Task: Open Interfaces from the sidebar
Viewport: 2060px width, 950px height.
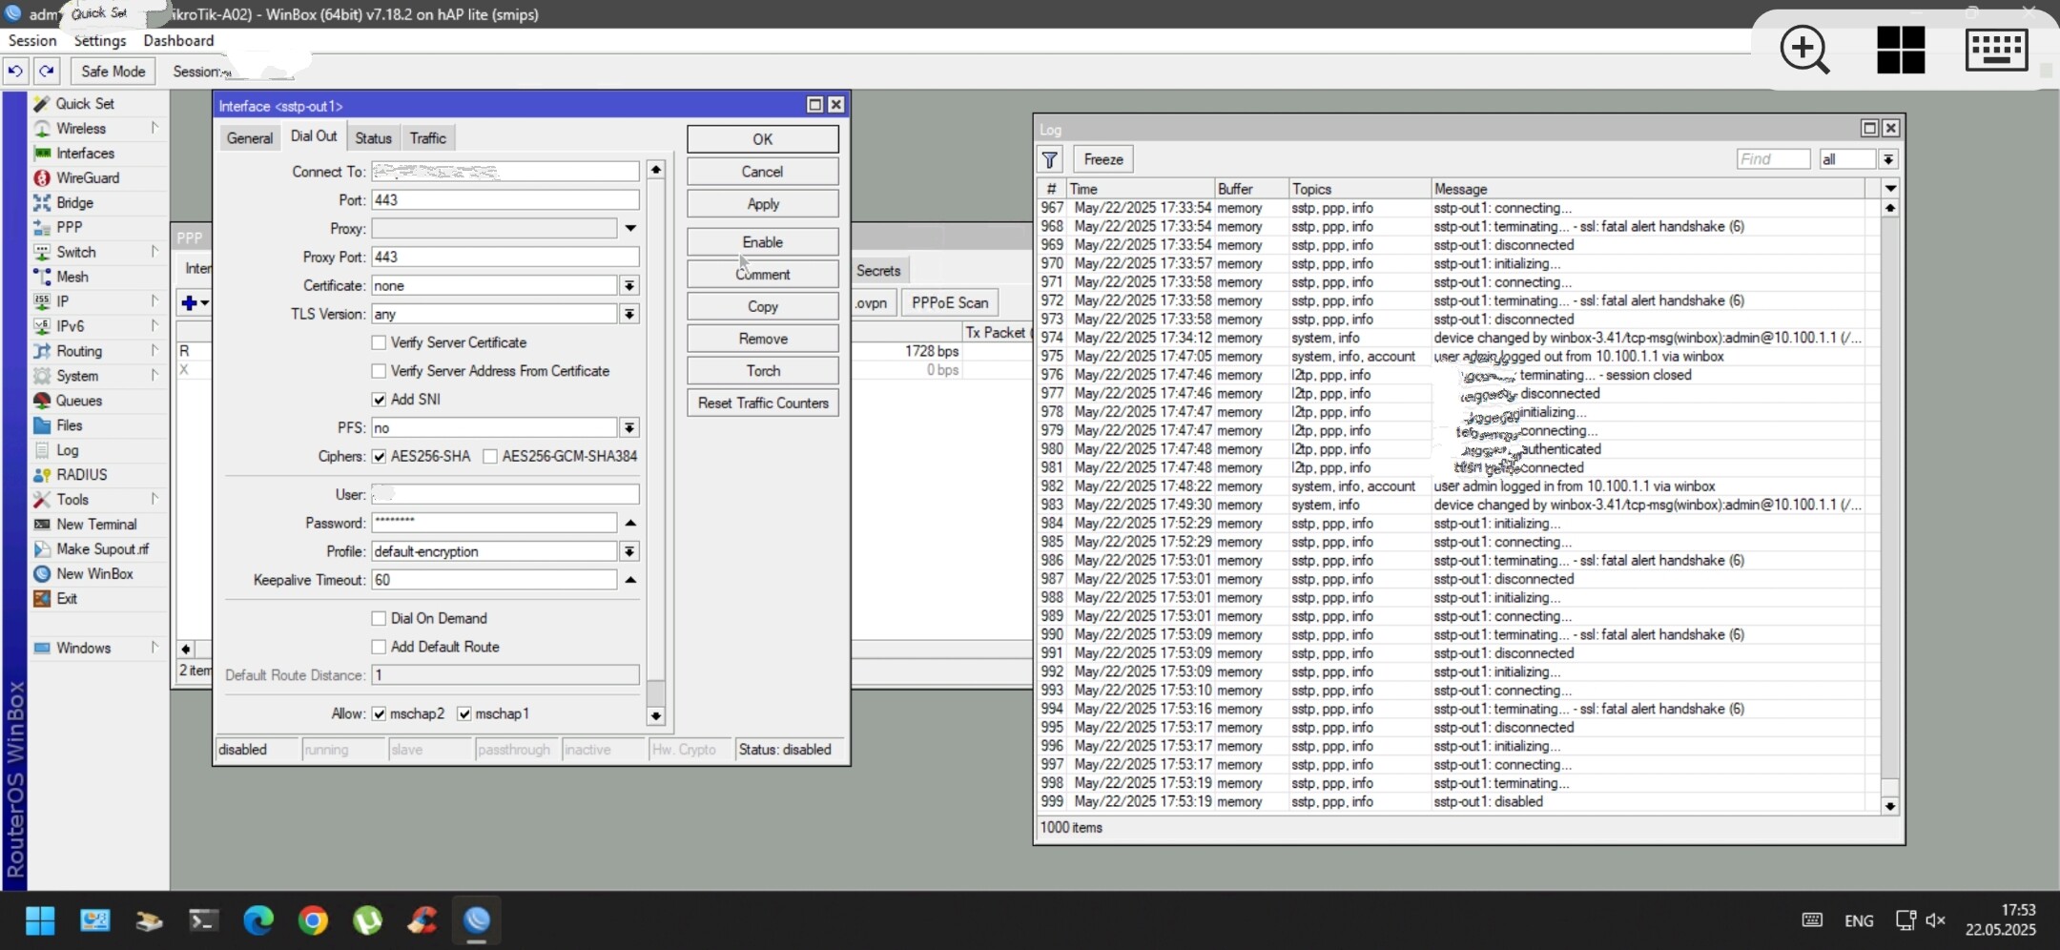Action: click(84, 153)
